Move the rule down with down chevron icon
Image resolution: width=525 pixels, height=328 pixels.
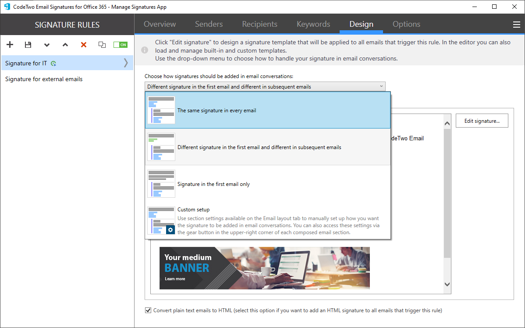47,45
